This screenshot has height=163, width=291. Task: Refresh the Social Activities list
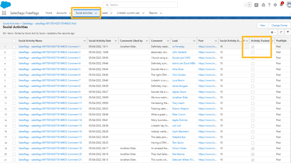(281, 32)
